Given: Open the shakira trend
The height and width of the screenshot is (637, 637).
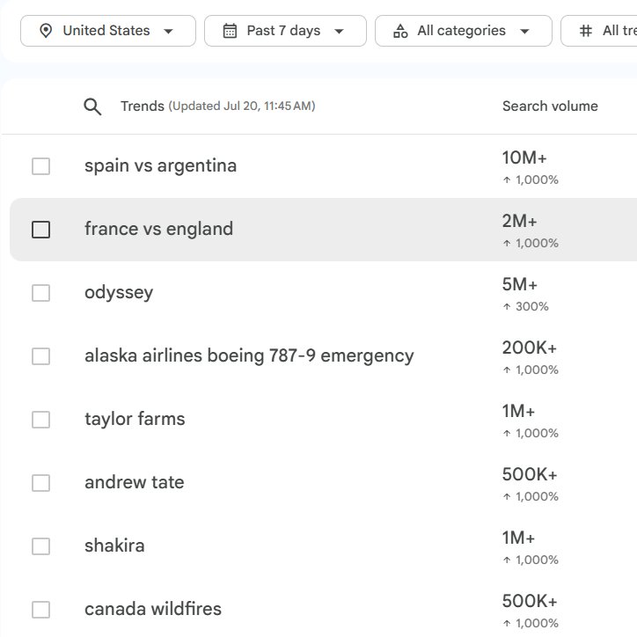Looking at the screenshot, I should (x=114, y=545).
